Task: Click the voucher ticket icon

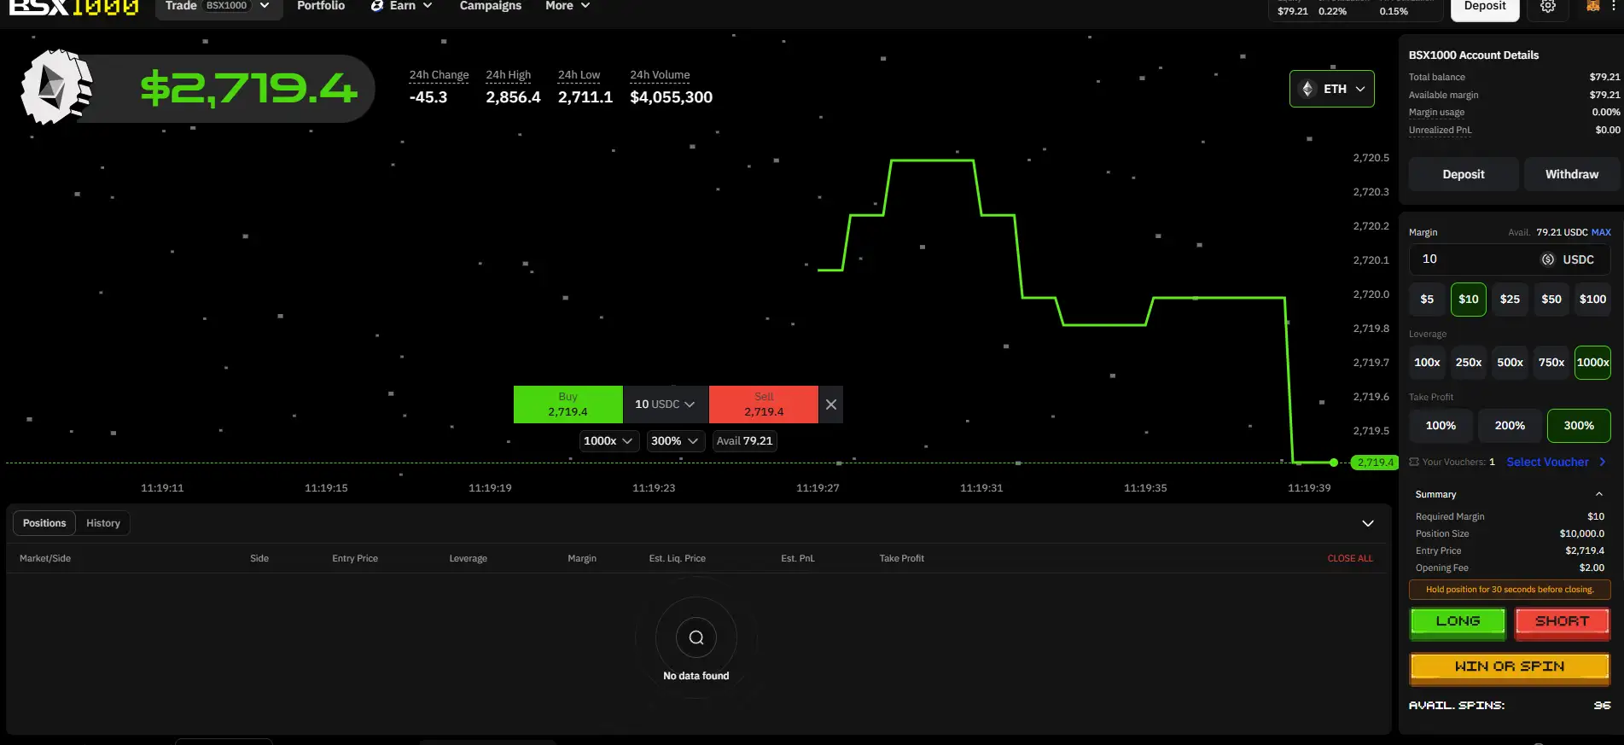Action: [x=1414, y=462]
